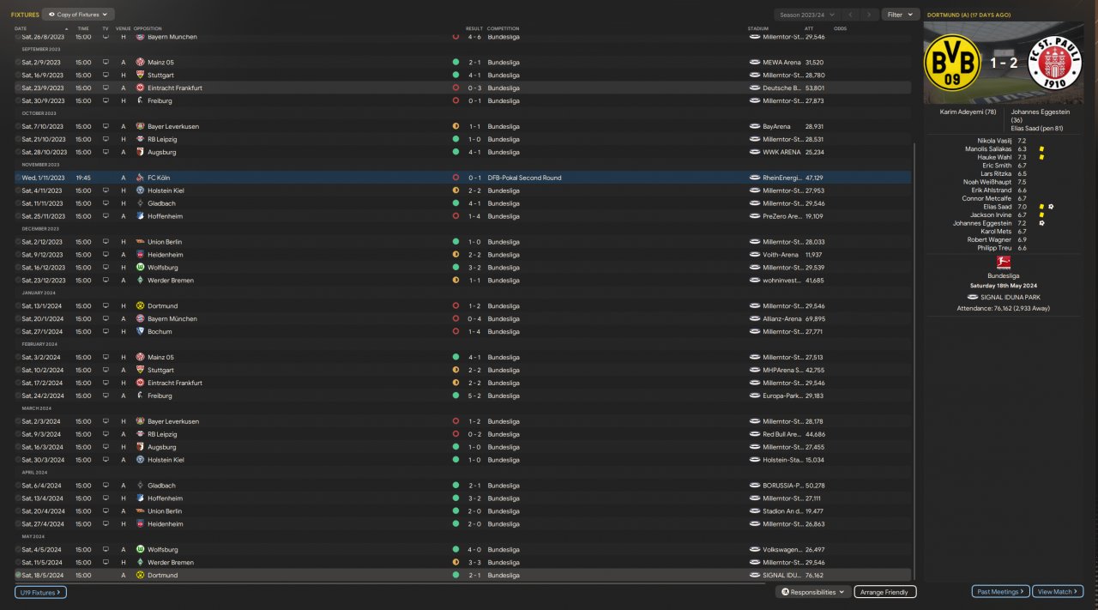Image resolution: width=1098 pixels, height=610 pixels.
Task: Click the 1 - 2 score in match panel
Action: click(x=1004, y=64)
